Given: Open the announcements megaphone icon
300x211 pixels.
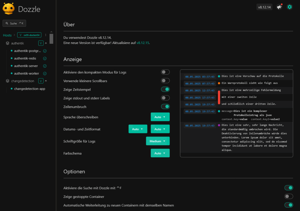Looking at the screenshot, I should coord(279,7).
